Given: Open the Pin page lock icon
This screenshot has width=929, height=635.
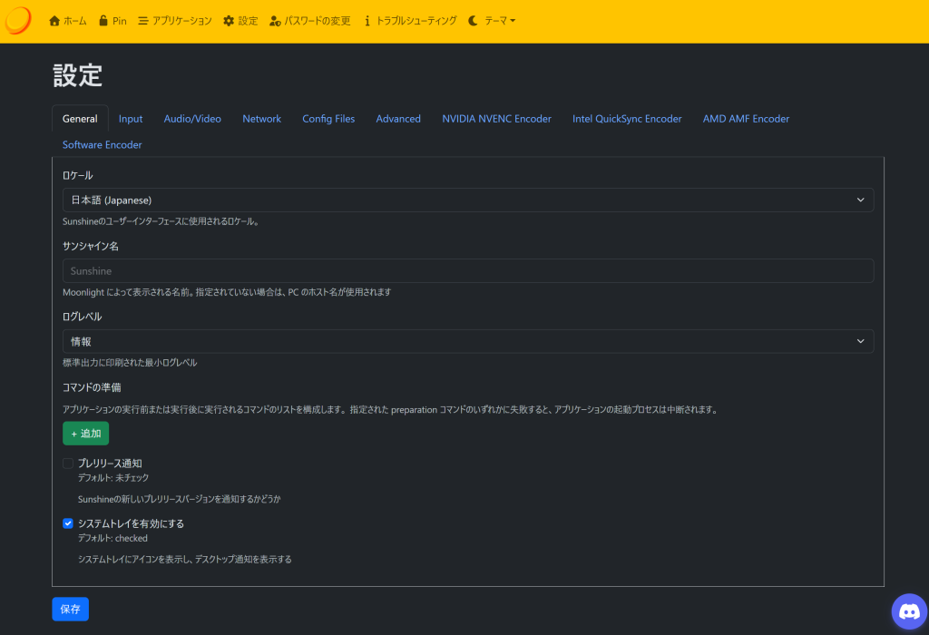Looking at the screenshot, I should pyautogui.click(x=103, y=21).
